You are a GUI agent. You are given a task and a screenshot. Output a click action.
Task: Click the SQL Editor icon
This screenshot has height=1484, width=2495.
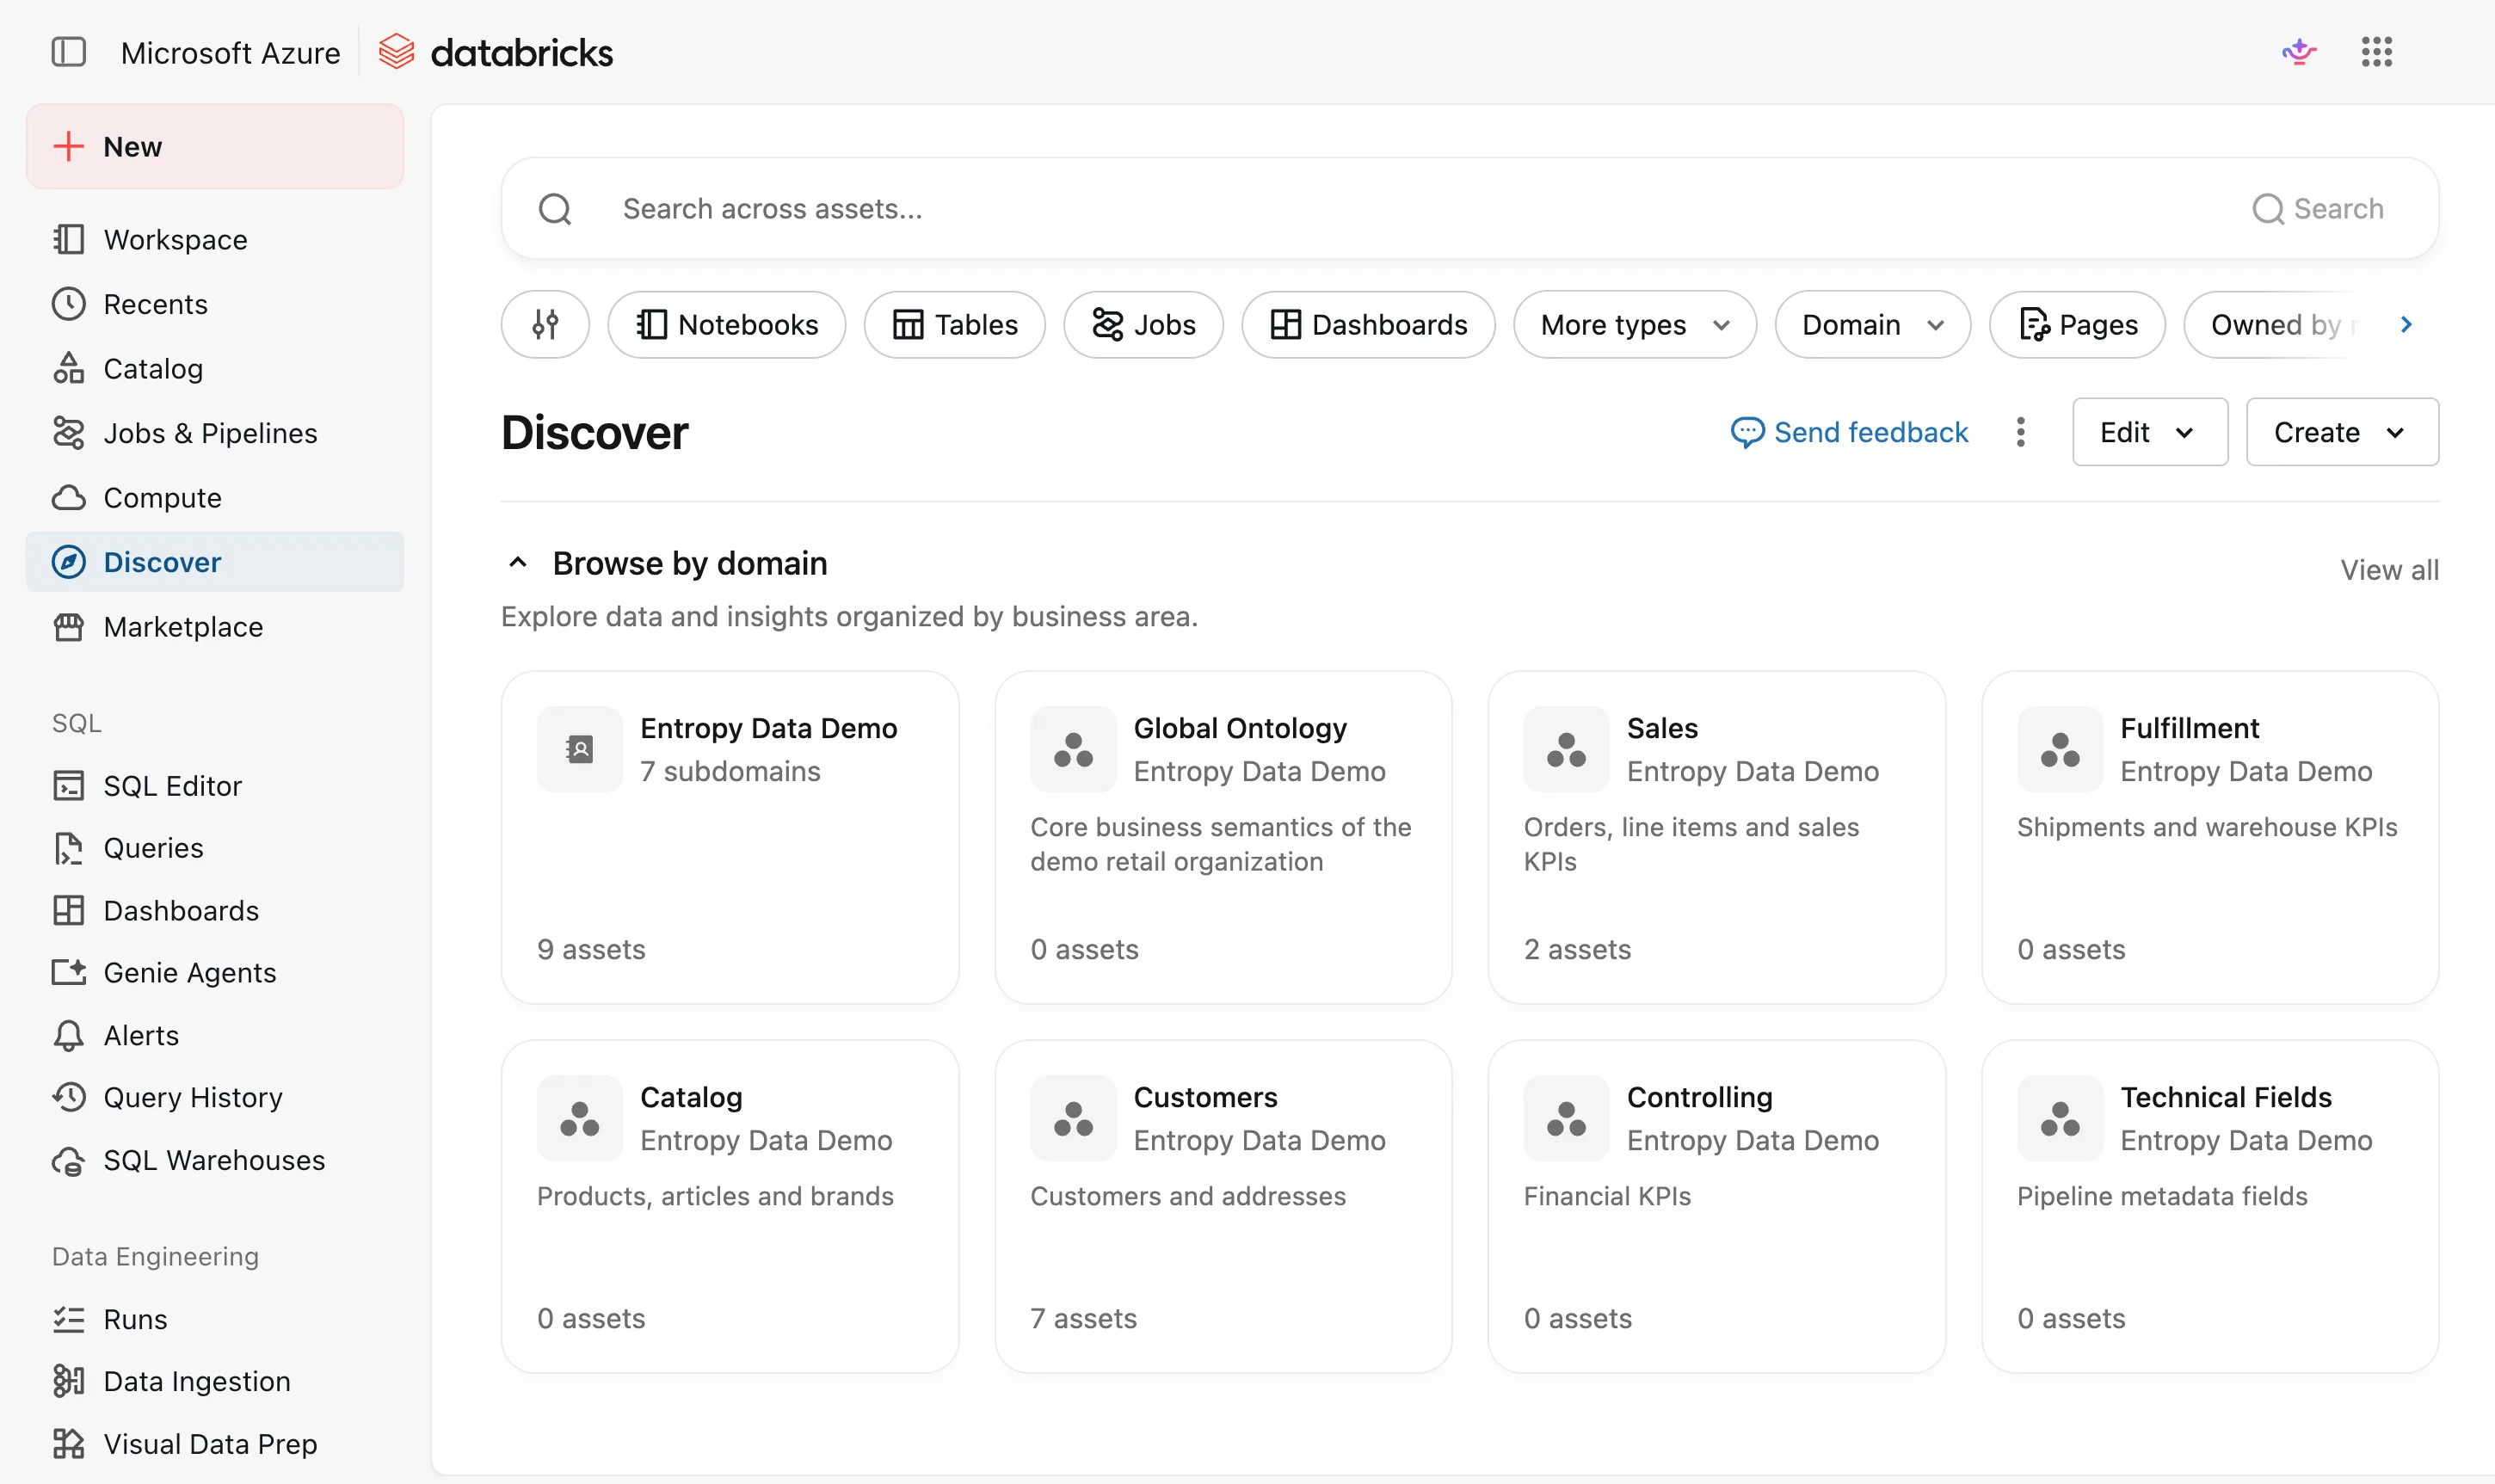69,785
